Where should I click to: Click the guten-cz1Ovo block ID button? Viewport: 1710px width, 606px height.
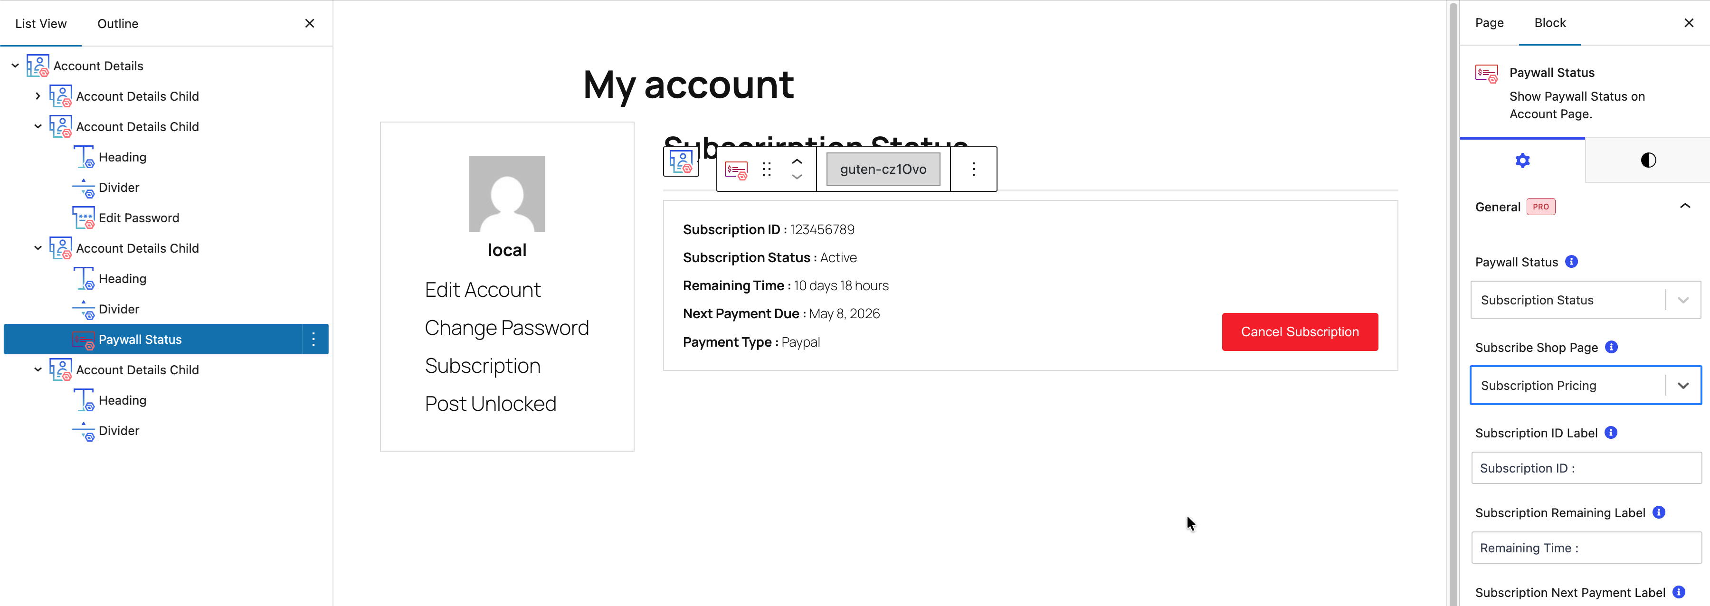coord(883,169)
